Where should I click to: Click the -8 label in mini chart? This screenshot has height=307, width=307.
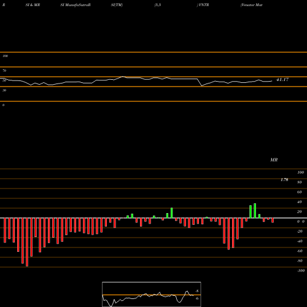(197, 291)
